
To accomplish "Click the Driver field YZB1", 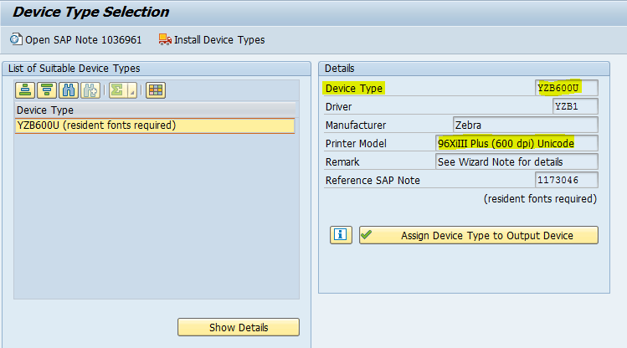I will click(575, 106).
